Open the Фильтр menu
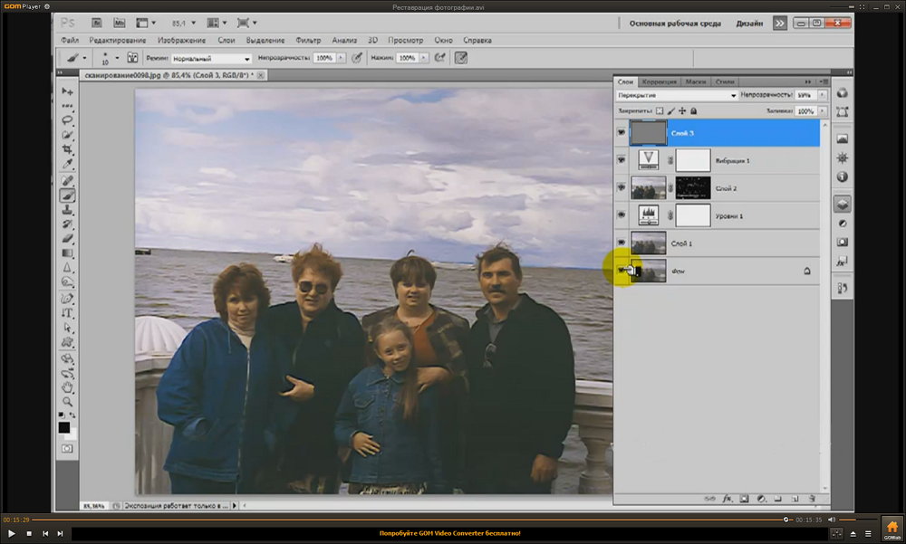Viewport: 906px width, 544px height. [x=308, y=40]
